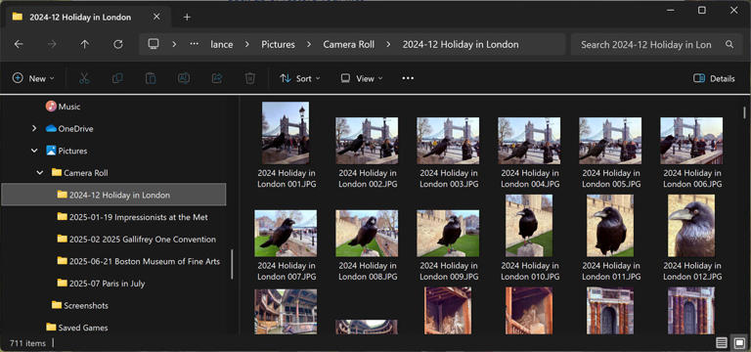Click the navigation pane vertical scrollbar
The image size is (751, 352).
[x=233, y=264]
